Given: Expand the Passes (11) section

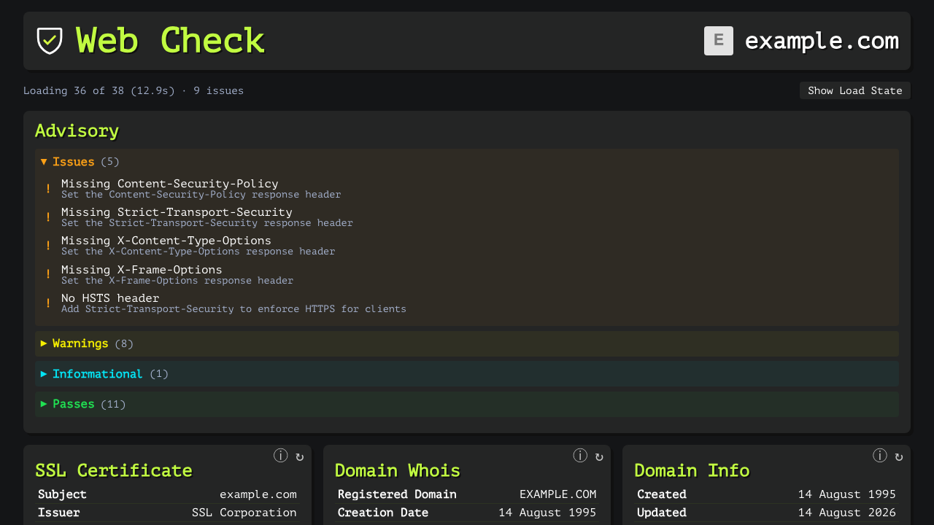Looking at the screenshot, I should (x=467, y=404).
